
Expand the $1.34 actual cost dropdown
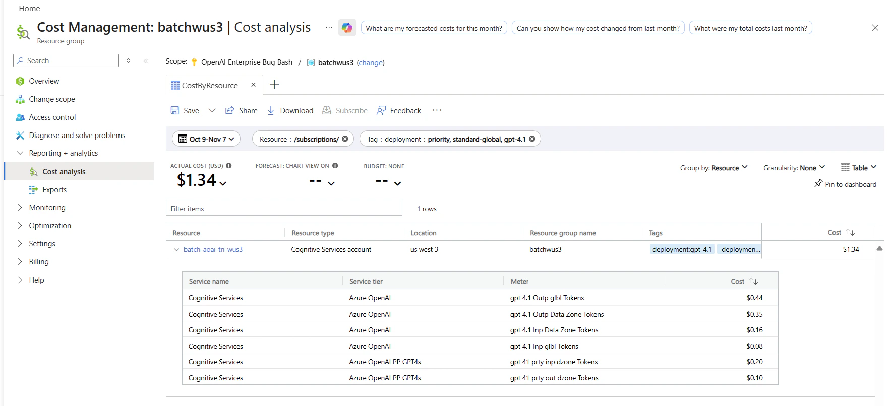[223, 183]
